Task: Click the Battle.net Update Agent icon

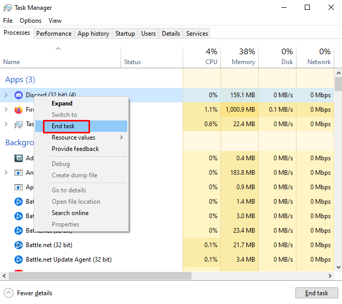Action: (x=19, y=260)
